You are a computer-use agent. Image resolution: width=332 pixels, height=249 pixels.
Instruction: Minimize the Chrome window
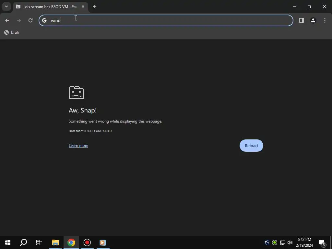294,6
